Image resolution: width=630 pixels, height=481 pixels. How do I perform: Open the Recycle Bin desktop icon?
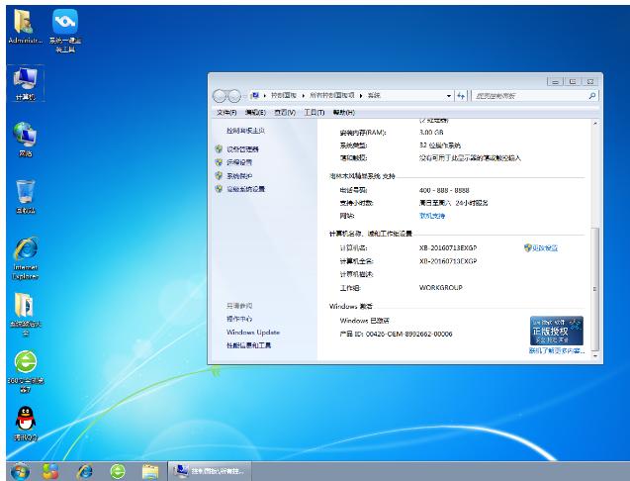[x=25, y=195]
